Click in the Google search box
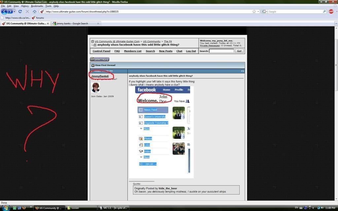338x211 pixels. [295, 12]
